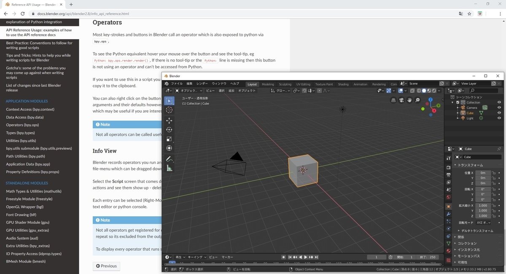Open the Modifiers wrench properties tab
This screenshot has height=274, width=506.
pyautogui.click(x=448, y=214)
